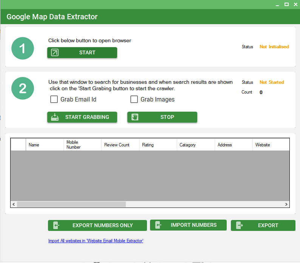300x263 pixels.
Task: Click the table's right scroll arrow
Action: tap(286, 204)
